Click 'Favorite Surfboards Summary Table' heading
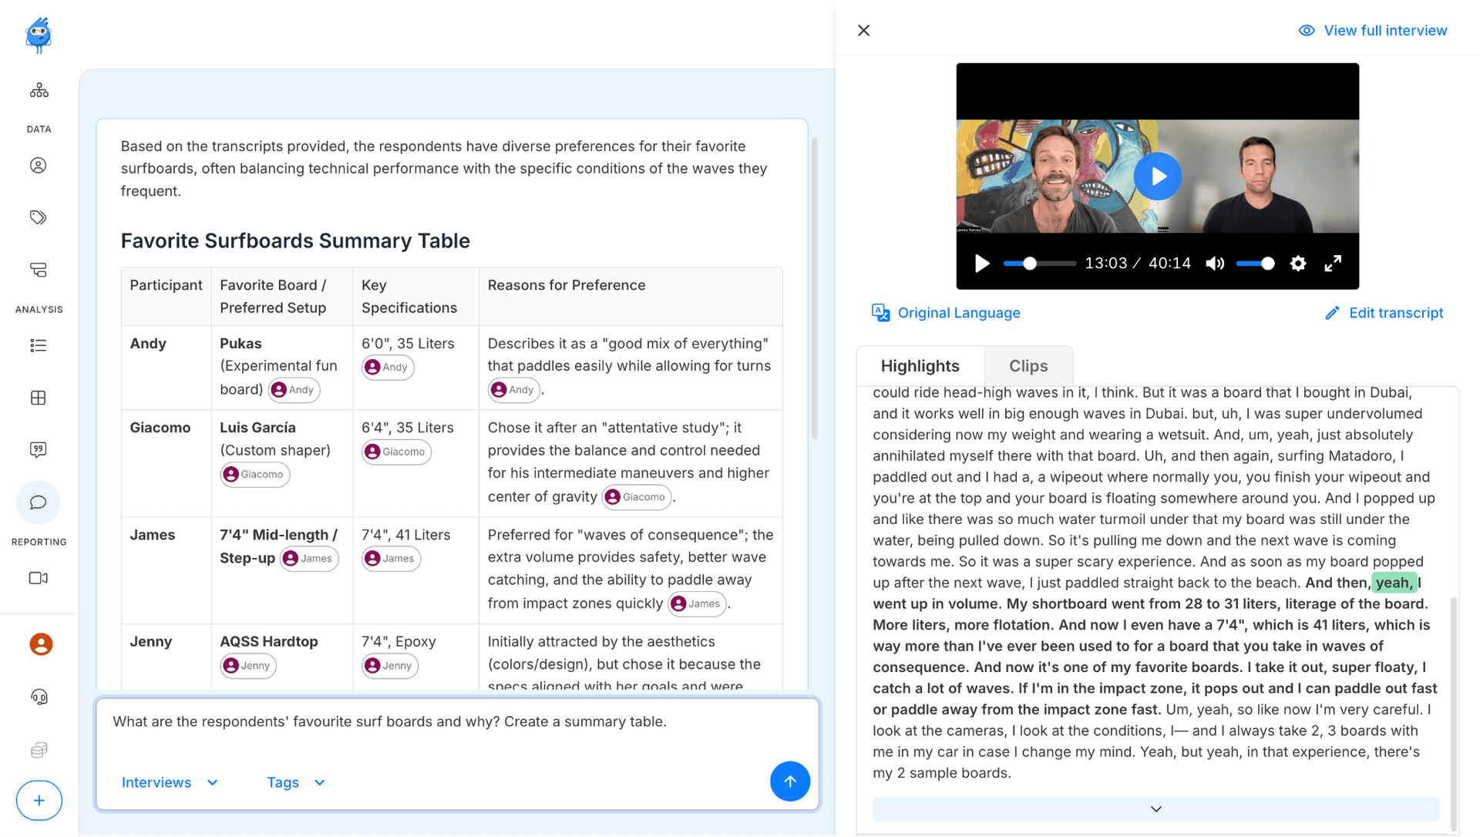 click(x=295, y=241)
